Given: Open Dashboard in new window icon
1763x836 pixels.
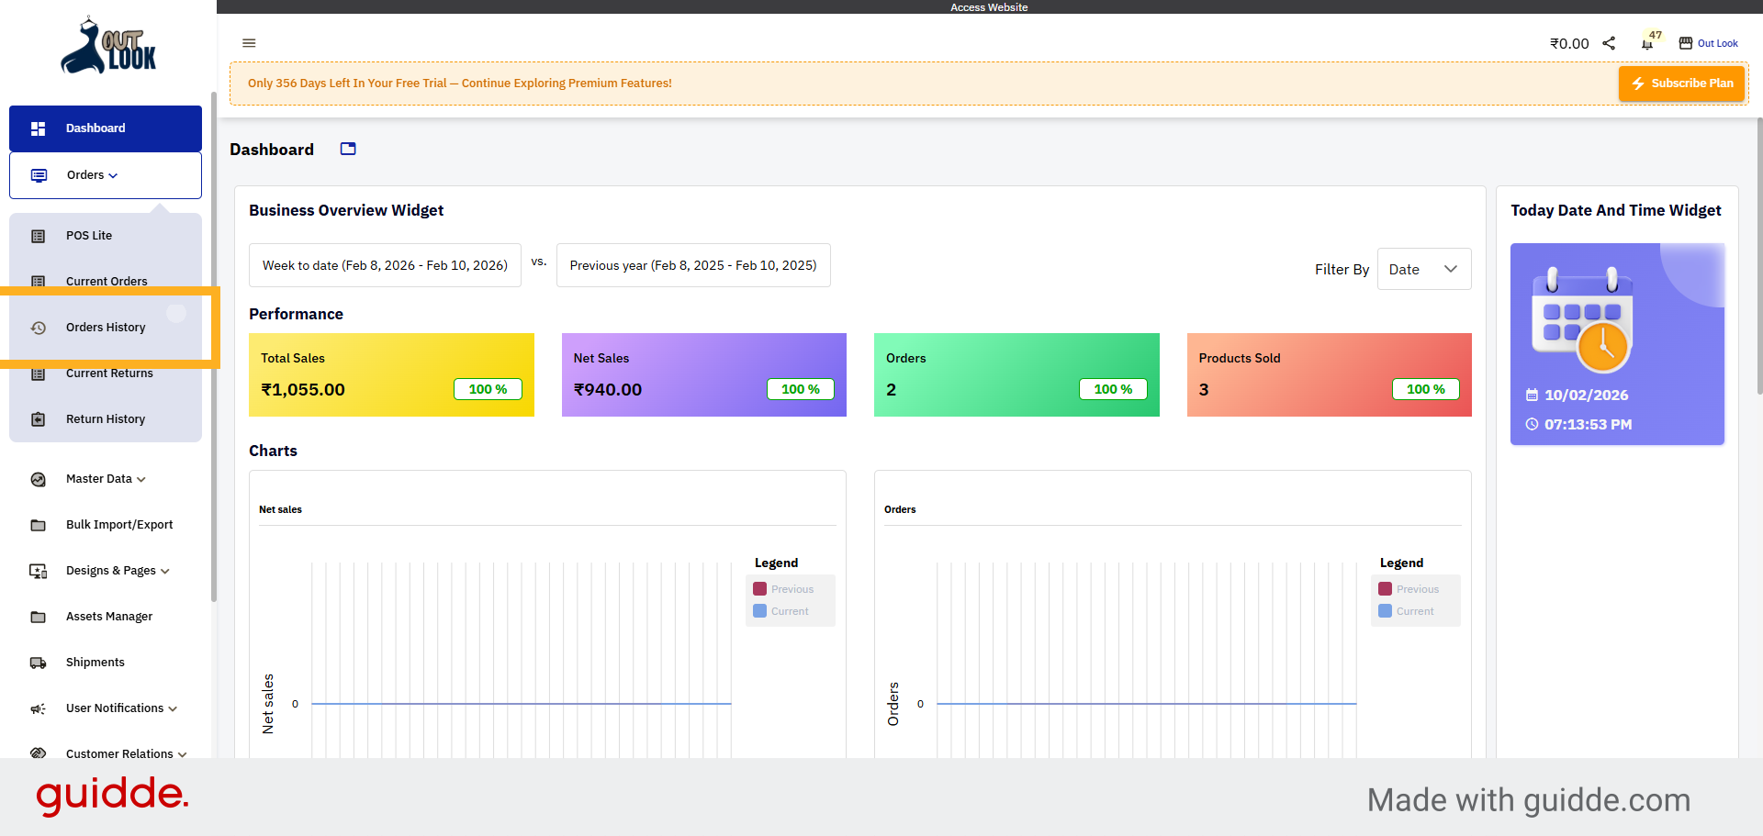Looking at the screenshot, I should (x=347, y=148).
